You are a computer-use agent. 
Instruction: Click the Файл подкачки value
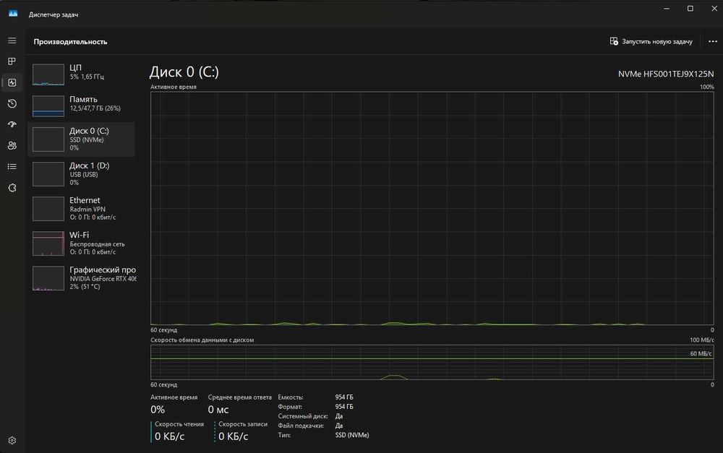(339, 426)
